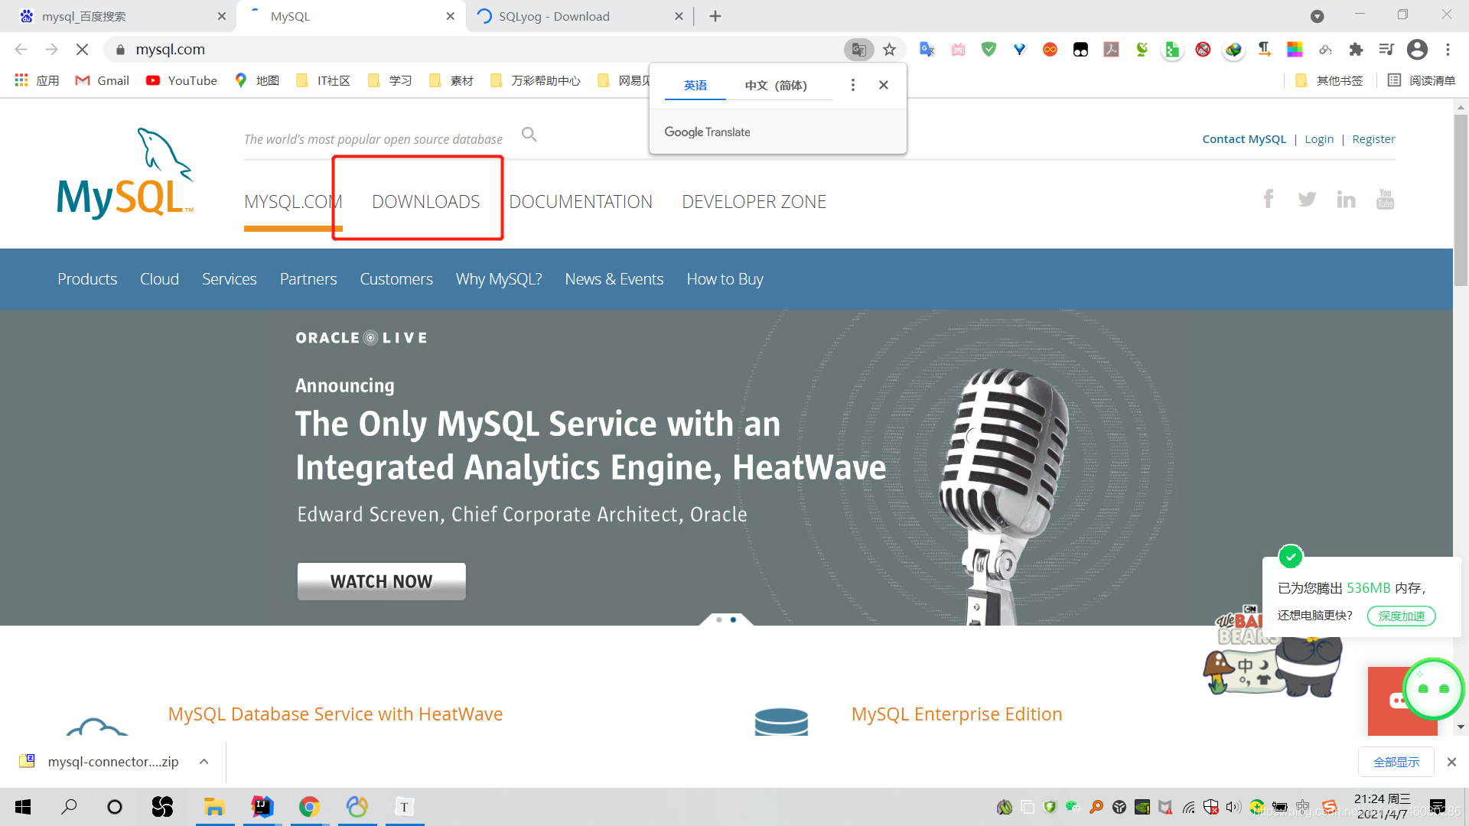Image resolution: width=1469 pixels, height=826 pixels.
Task: Click 全部显示 show all downloads button
Action: pyautogui.click(x=1396, y=762)
